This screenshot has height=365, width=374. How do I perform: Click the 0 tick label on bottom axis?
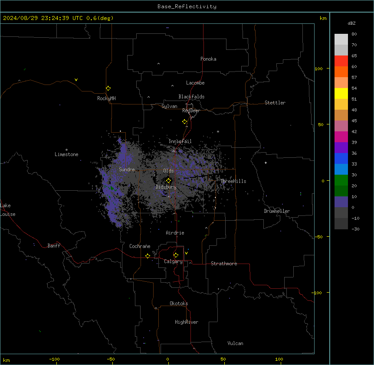point(167,359)
